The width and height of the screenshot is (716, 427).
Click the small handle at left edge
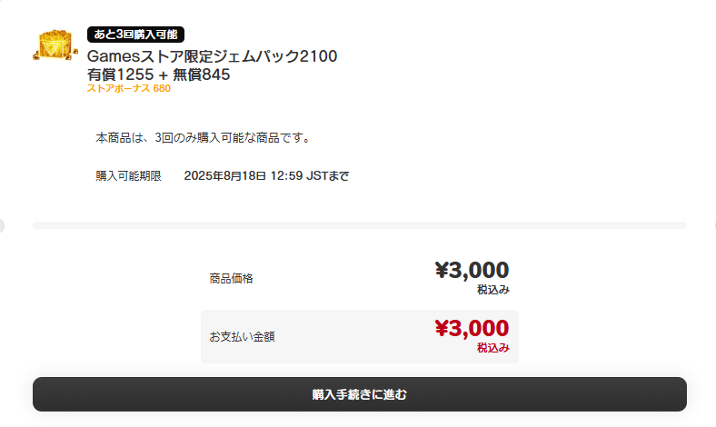tap(2, 224)
